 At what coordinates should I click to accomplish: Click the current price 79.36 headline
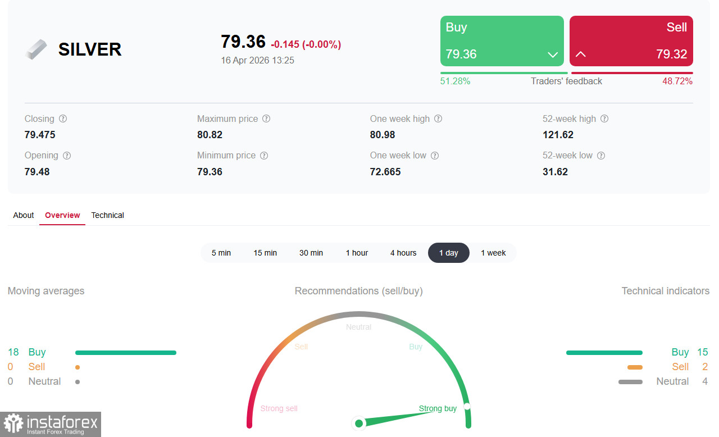pyautogui.click(x=243, y=42)
